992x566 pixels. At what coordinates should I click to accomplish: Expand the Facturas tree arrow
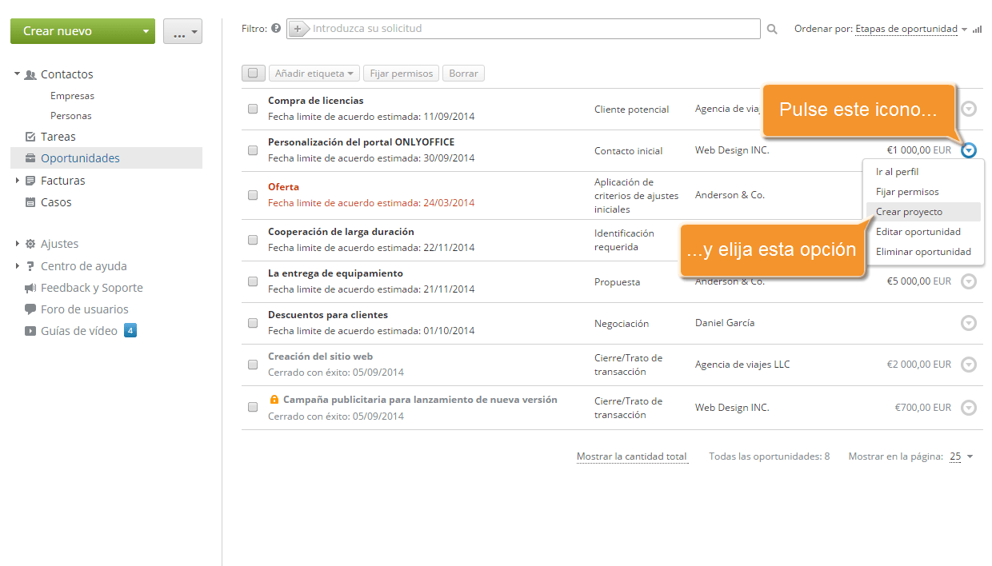click(x=17, y=181)
